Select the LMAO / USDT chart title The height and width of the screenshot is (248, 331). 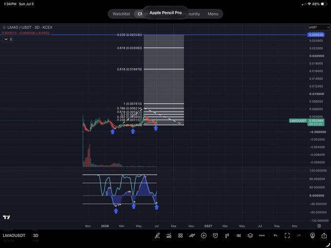30,27
